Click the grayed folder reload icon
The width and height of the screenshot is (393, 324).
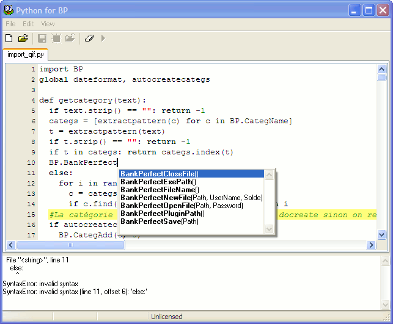[70, 38]
